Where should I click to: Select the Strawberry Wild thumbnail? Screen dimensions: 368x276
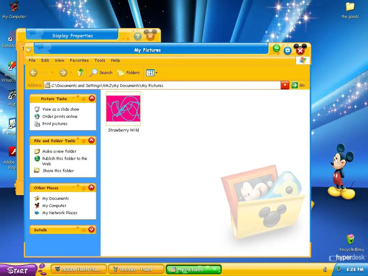tap(123, 109)
